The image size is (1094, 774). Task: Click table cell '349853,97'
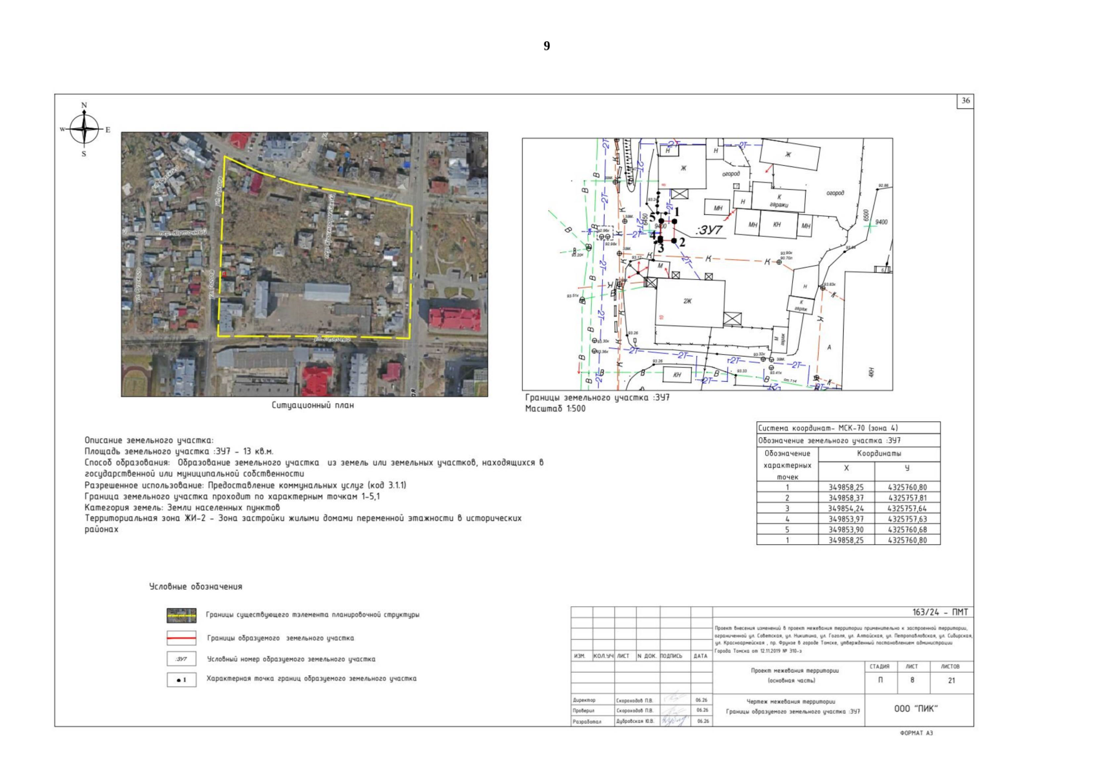846,519
